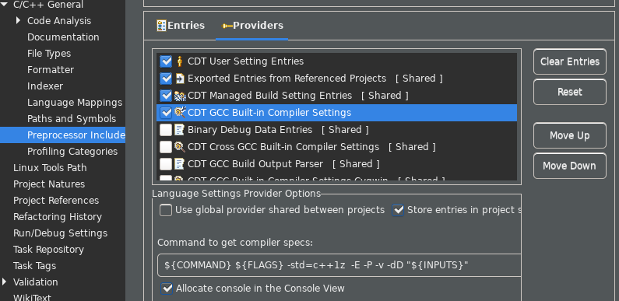This screenshot has width=619, height=301.
Task: Switch to the Entries tab
Action: coord(181,26)
